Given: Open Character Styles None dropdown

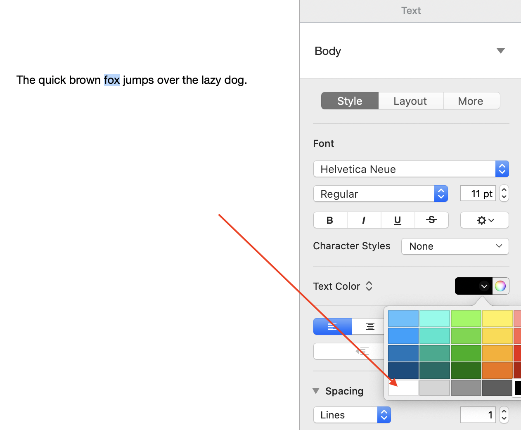Looking at the screenshot, I should 455,246.
